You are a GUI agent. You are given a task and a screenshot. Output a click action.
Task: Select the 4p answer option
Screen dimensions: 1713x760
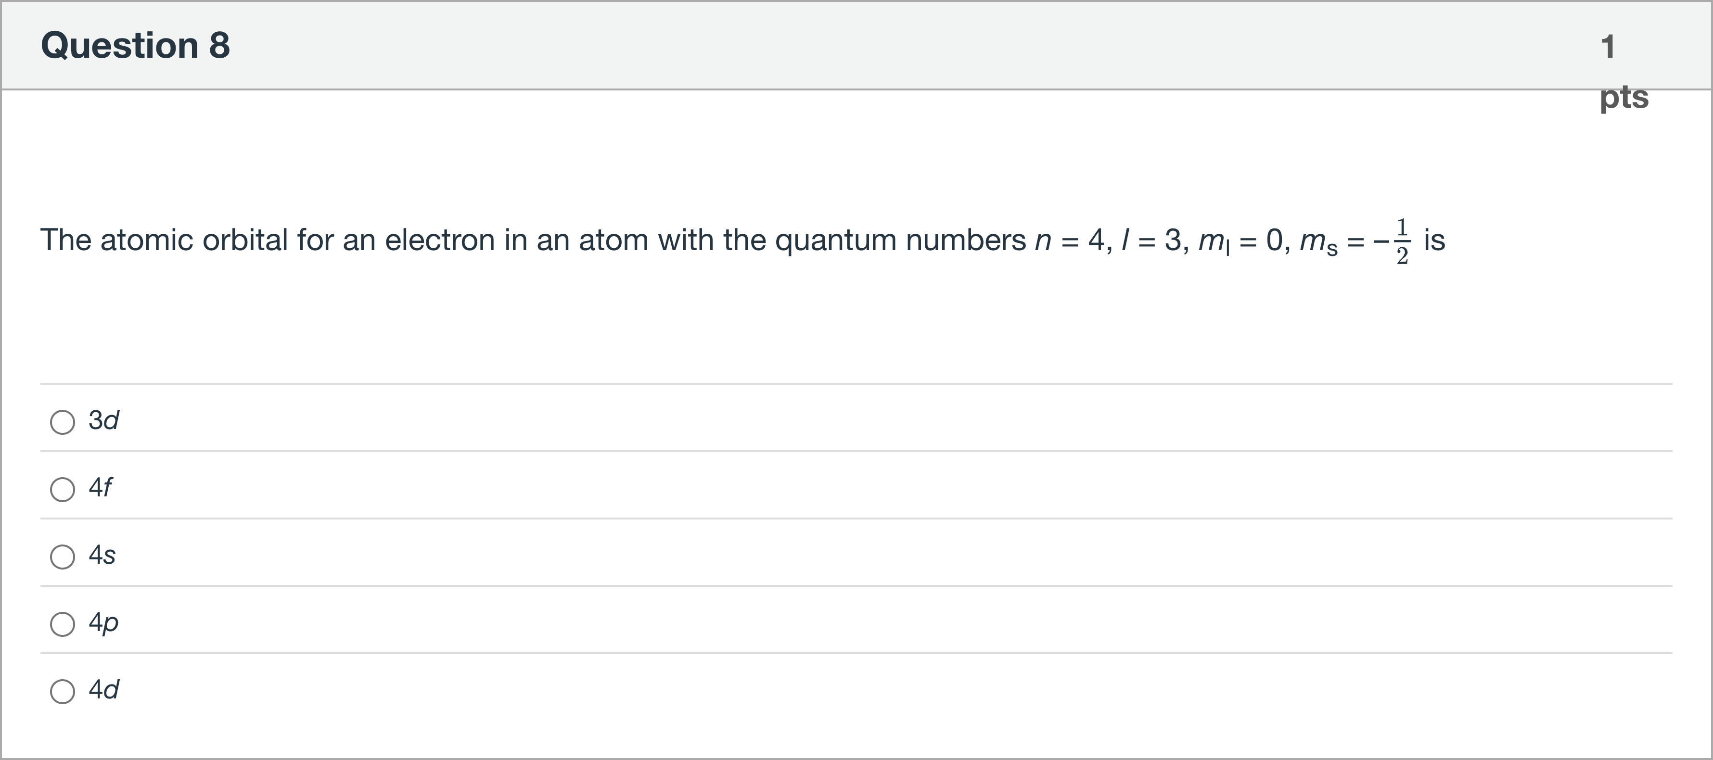click(x=63, y=624)
